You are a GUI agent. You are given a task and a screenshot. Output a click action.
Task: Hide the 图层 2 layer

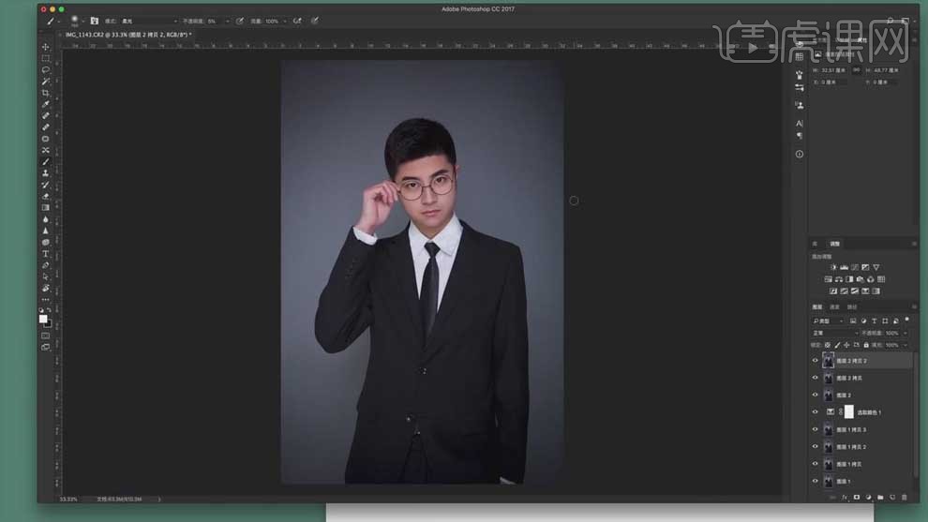[x=815, y=395]
